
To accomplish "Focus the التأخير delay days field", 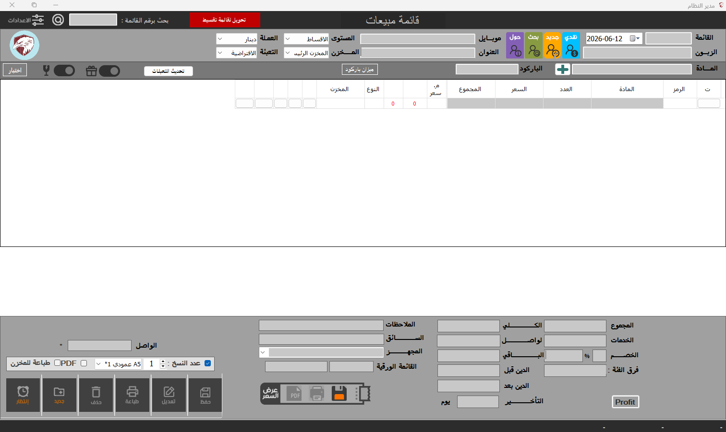I will pyautogui.click(x=478, y=402).
